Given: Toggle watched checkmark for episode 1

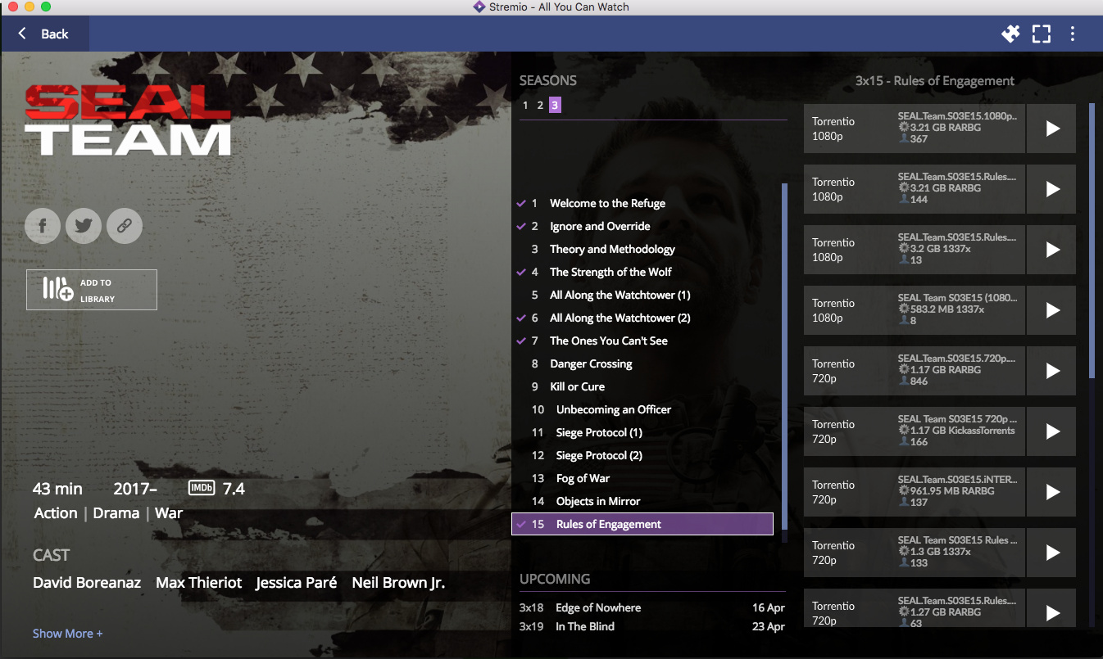Looking at the screenshot, I should click(520, 203).
